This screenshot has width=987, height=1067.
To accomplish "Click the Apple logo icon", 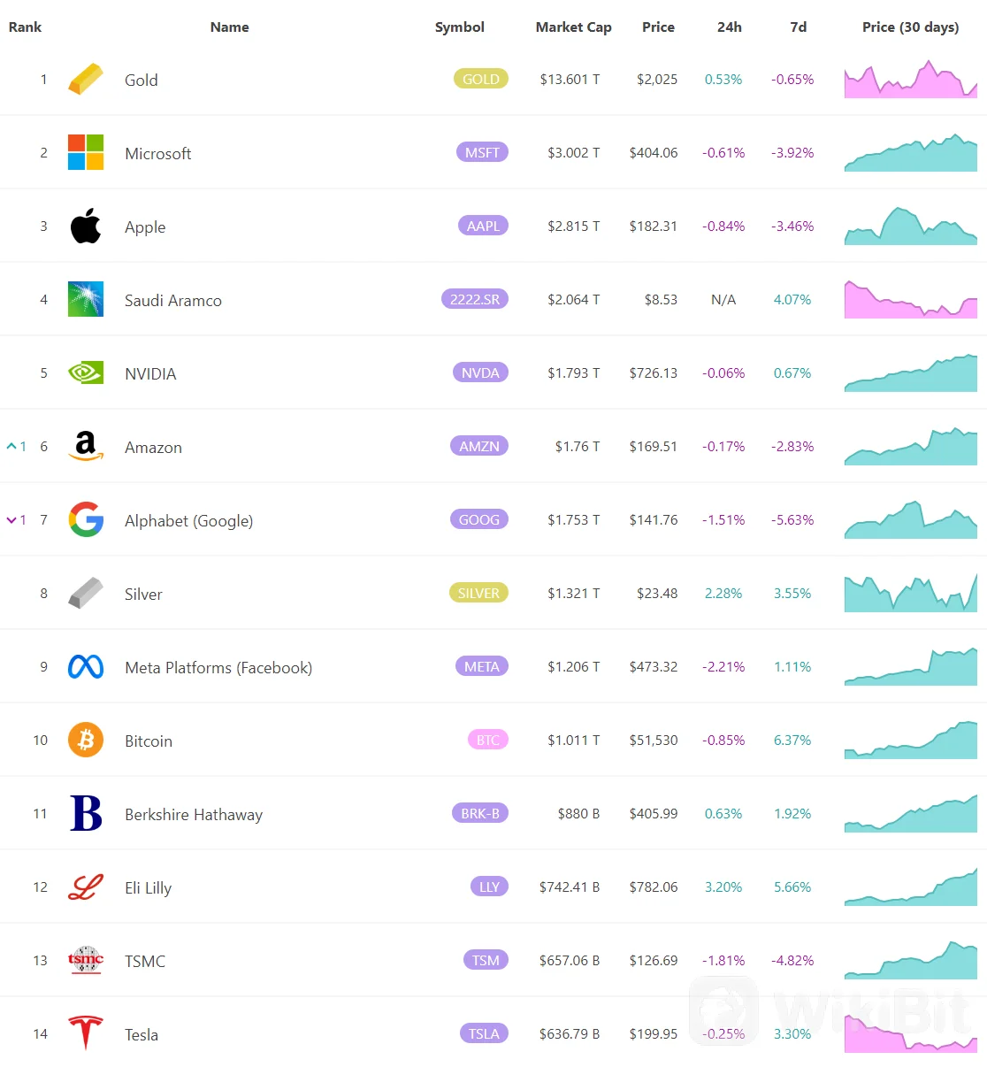I will click(86, 226).
